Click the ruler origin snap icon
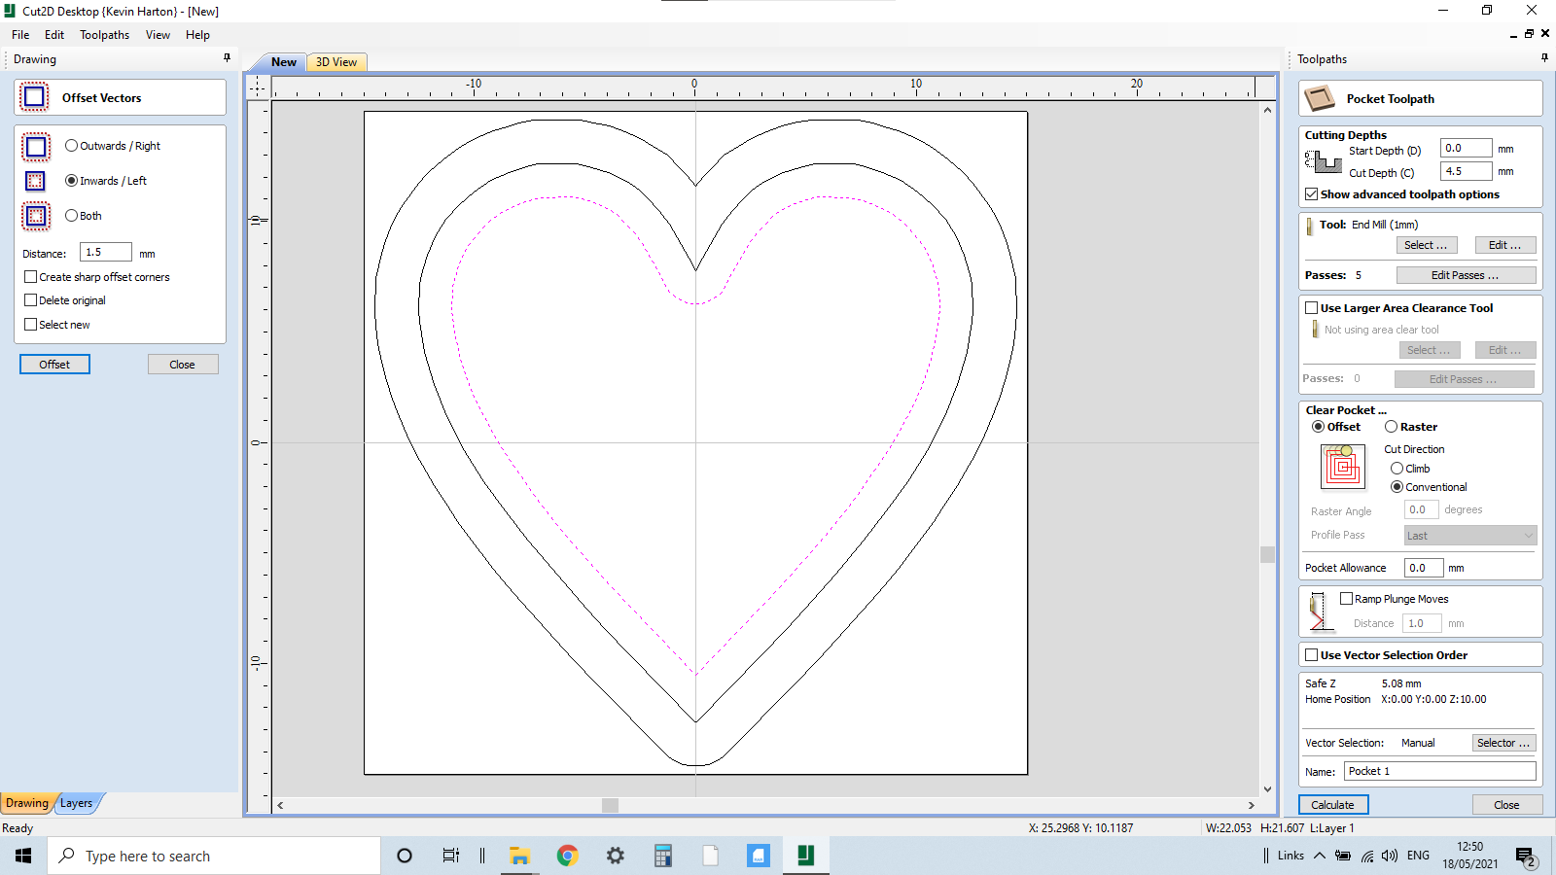 tap(258, 87)
